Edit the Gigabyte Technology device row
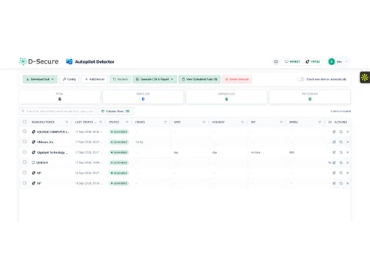Screen dimensions: 370x277 coord(334,152)
